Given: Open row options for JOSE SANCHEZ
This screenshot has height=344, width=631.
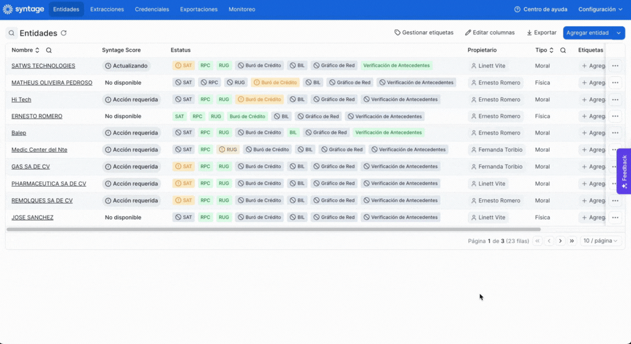Looking at the screenshot, I should [615, 217].
